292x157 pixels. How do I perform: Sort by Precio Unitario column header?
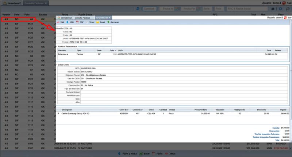click(x=200, y=110)
